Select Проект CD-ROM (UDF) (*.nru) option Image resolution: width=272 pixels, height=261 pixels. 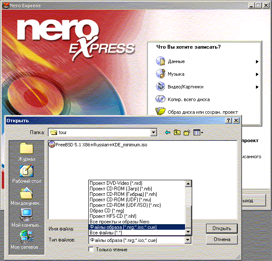point(137,200)
